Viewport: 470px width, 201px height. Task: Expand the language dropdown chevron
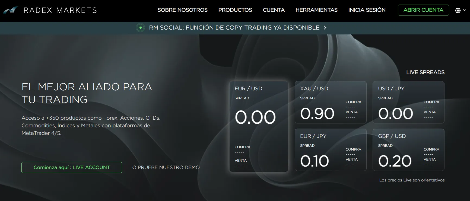point(464,10)
